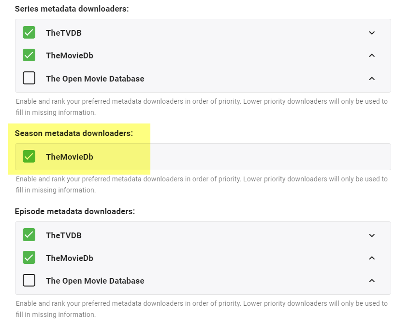410x328 pixels.
Task: Select TheMovieDb label in Season metadata list
Action: coord(69,157)
